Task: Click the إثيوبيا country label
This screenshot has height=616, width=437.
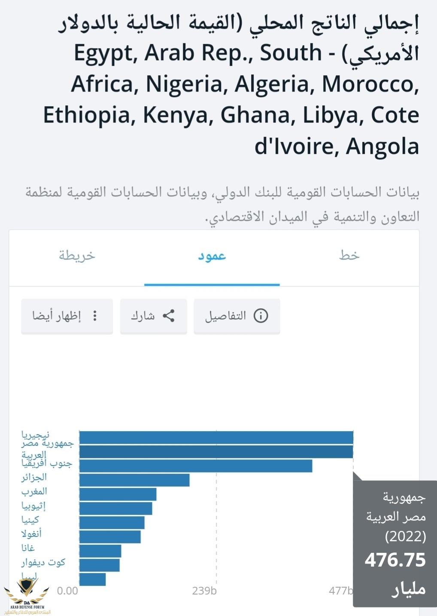Action: point(33,506)
